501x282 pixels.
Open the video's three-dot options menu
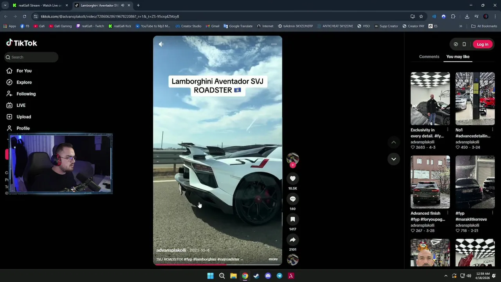274,44
